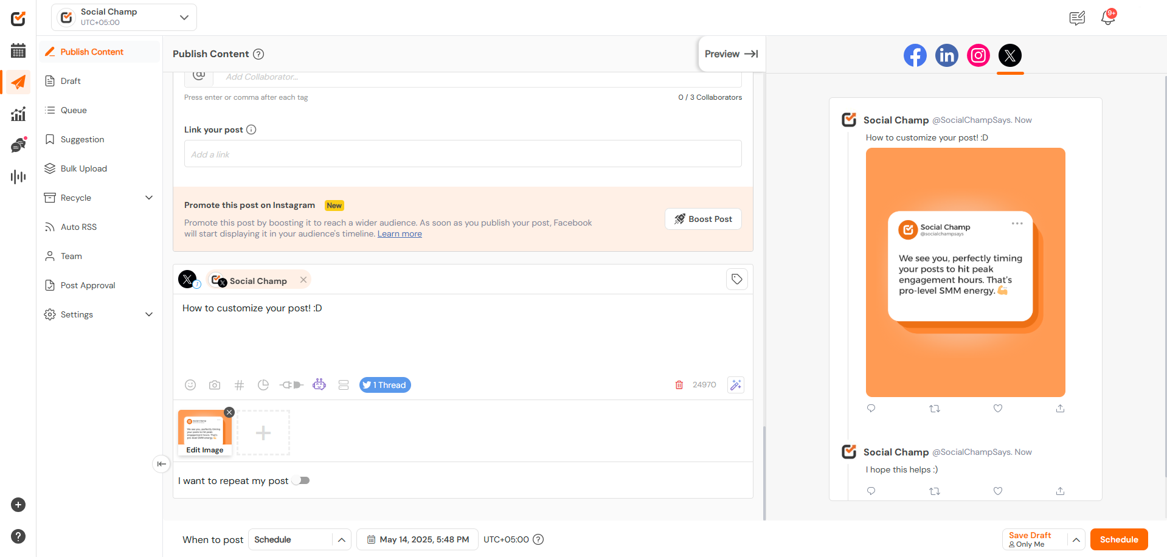Remove Social Champ account chip

click(303, 280)
